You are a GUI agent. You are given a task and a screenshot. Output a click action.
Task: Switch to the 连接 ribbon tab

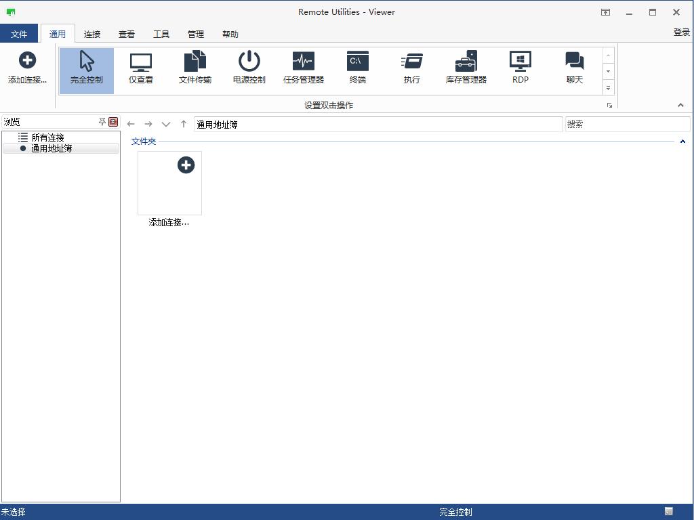(x=92, y=33)
